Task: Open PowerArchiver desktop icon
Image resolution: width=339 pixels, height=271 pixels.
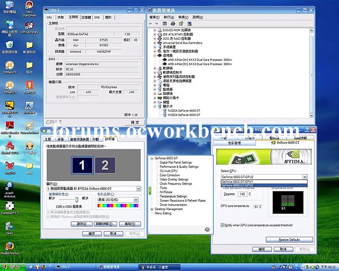Action: point(30,128)
